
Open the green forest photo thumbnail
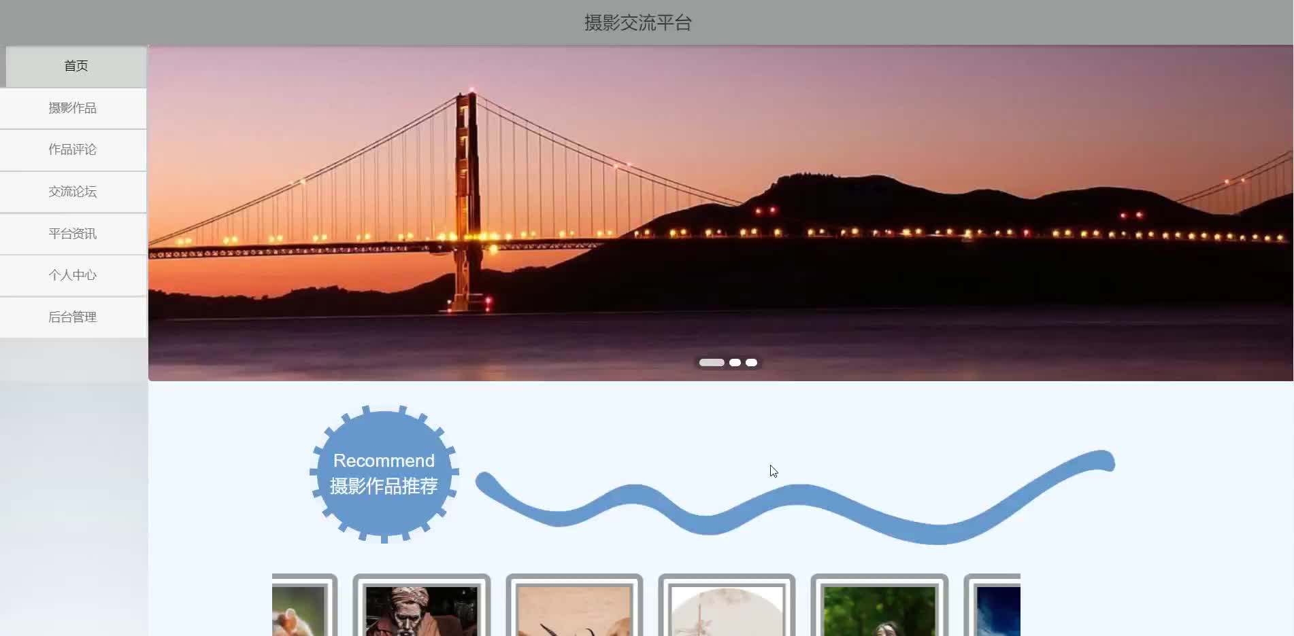[879, 605]
